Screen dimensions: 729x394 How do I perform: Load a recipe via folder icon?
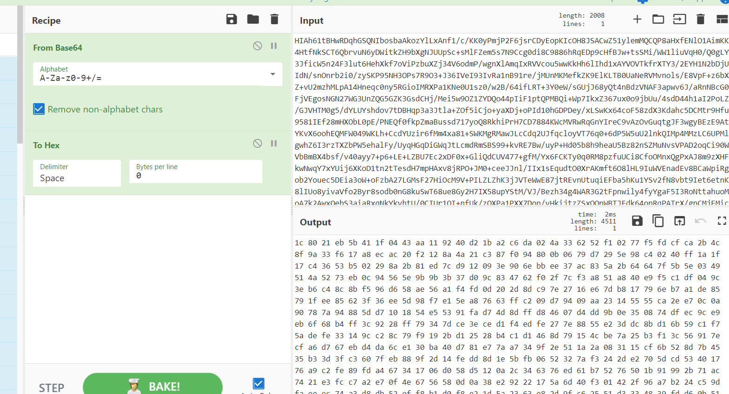pos(253,19)
